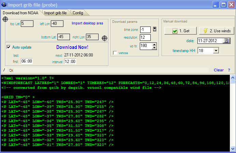This screenshot has width=236, height=153.
Task: Open the Config tab
Action: point(78,13)
